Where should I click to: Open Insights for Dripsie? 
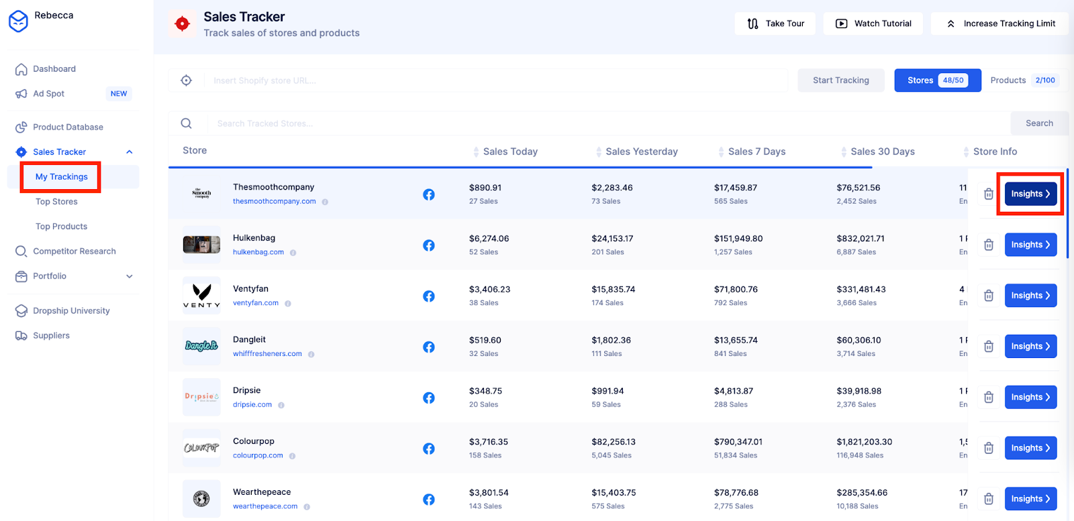click(1030, 397)
